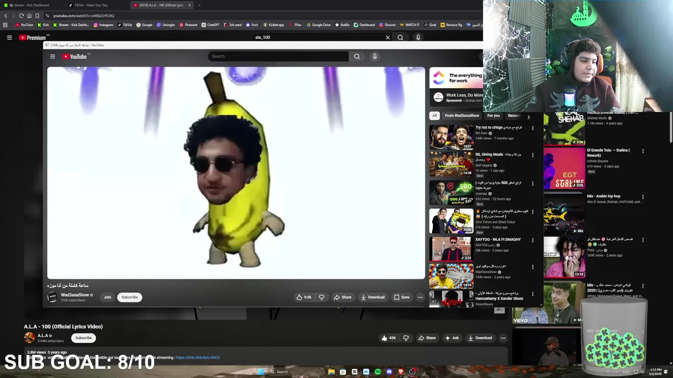This screenshot has width=673, height=378.
Task: Download the A.L.A - 100 video
Action: click(x=480, y=338)
